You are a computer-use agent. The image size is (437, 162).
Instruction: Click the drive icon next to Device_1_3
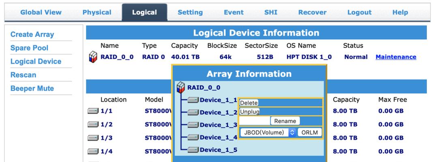tap(193, 125)
